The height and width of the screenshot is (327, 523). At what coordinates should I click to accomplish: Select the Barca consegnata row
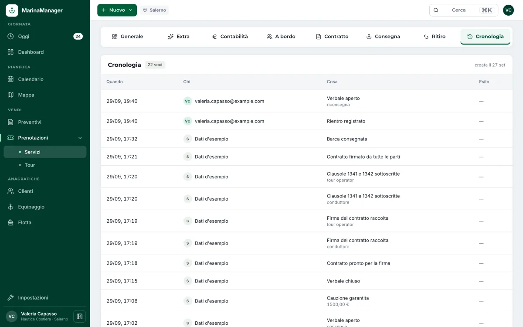(306, 139)
